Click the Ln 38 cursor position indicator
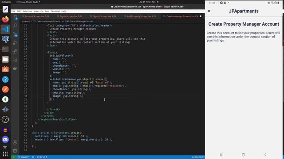Screen dimensions: 284x159 tap(198, 157)
